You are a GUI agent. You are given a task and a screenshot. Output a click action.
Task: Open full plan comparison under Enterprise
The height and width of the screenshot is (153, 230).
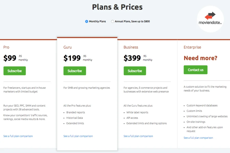[198, 138]
